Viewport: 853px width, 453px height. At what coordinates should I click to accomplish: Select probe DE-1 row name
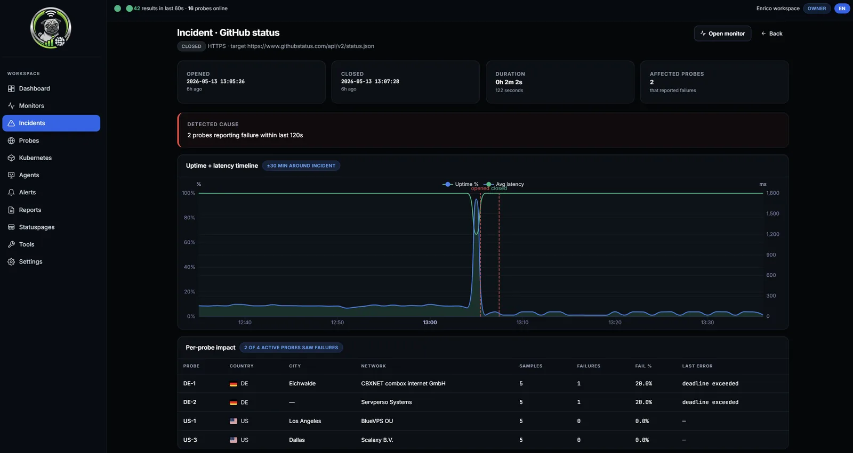[x=189, y=384]
